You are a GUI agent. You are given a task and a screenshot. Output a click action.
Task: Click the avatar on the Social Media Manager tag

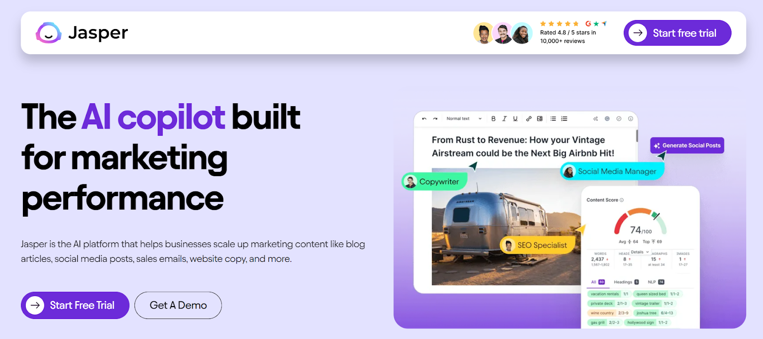coord(569,171)
